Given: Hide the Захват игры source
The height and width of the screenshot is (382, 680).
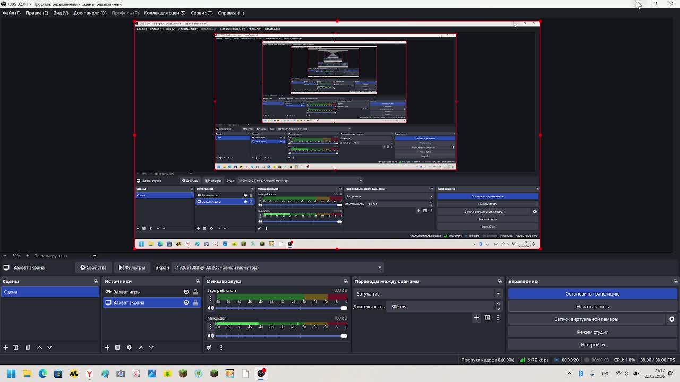Looking at the screenshot, I should tap(186, 292).
